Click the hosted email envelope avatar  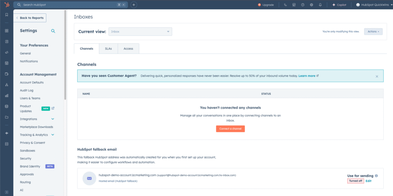coord(89,178)
